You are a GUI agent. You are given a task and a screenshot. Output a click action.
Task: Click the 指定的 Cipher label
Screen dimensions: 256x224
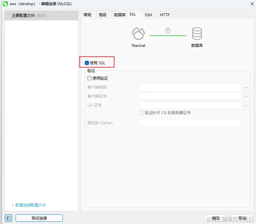(x=100, y=123)
